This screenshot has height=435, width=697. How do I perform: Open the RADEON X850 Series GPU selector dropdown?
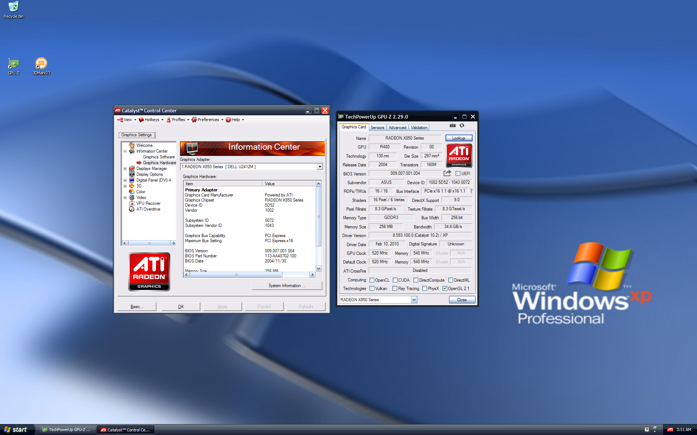[414, 300]
